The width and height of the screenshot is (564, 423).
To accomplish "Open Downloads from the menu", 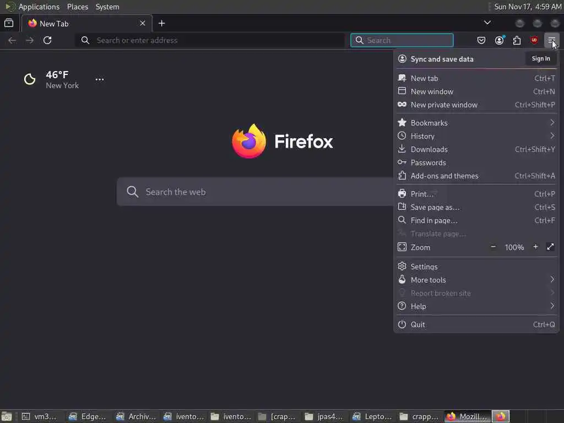I will click(476, 149).
